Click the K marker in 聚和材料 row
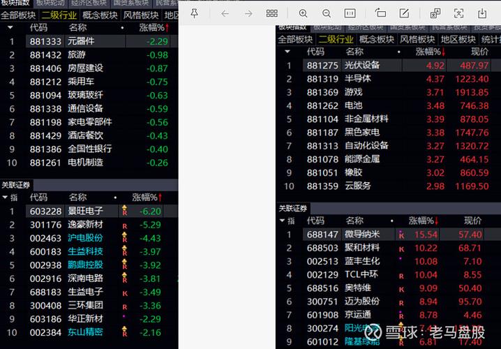This screenshot has width=501, height=349. 401,249
